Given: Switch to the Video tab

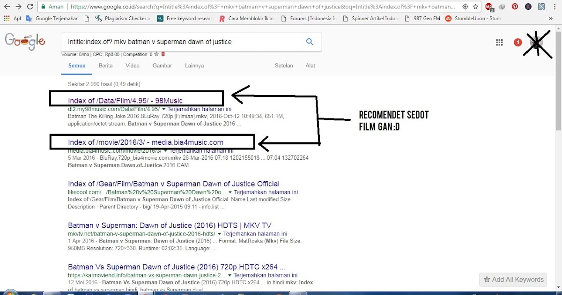Looking at the screenshot, I should click(133, 66).
